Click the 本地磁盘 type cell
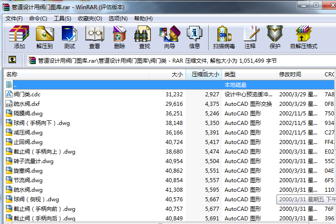This screenshot has height=224, width=336. click(235, 85)
